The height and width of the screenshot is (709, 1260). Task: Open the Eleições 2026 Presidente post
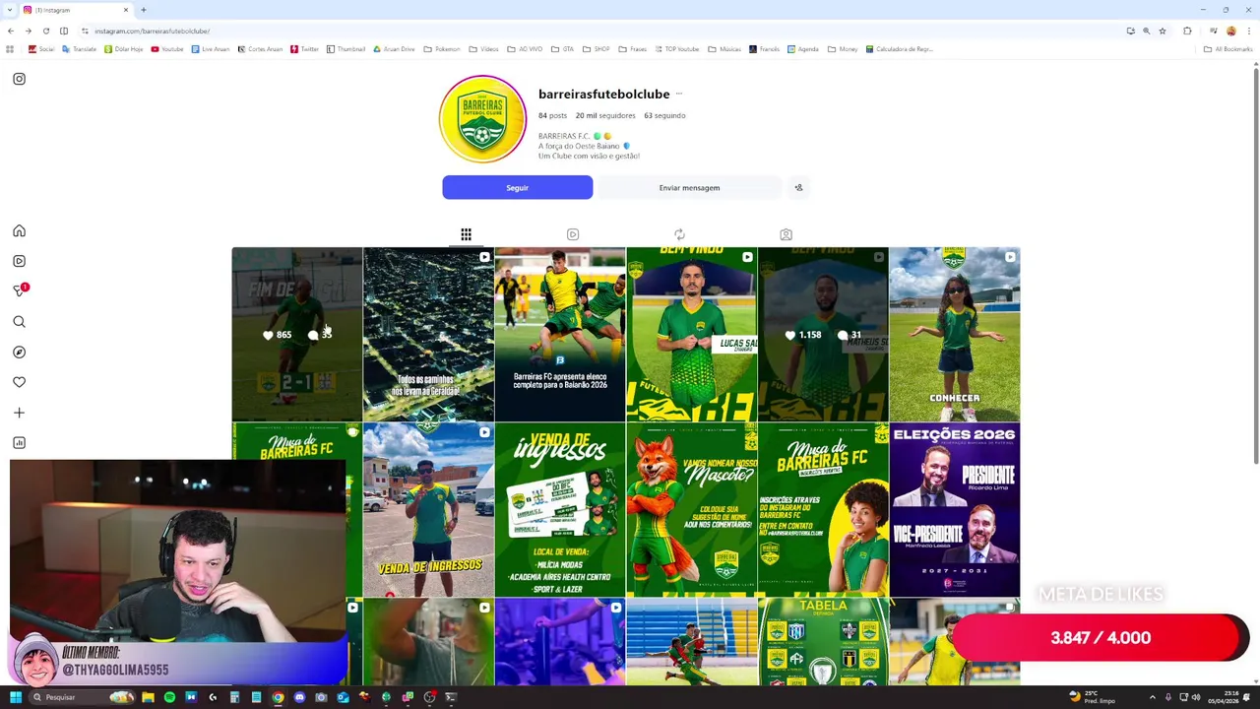(x=955, y=509)
